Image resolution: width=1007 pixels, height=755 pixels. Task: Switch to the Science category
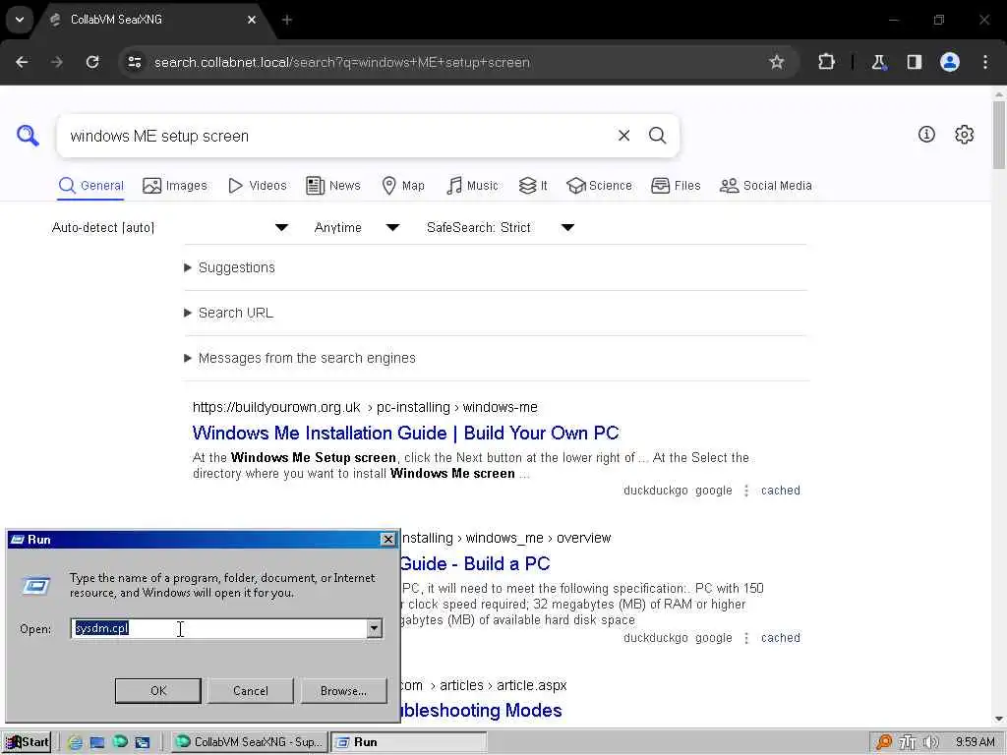click(599, 186)
